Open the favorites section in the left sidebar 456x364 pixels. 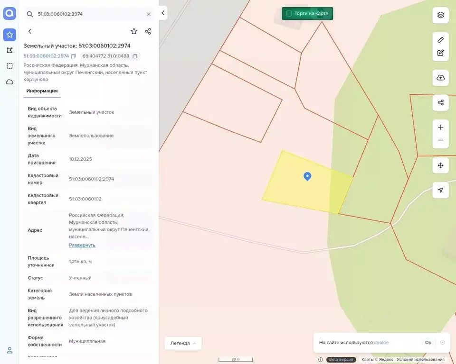(9, 35)
